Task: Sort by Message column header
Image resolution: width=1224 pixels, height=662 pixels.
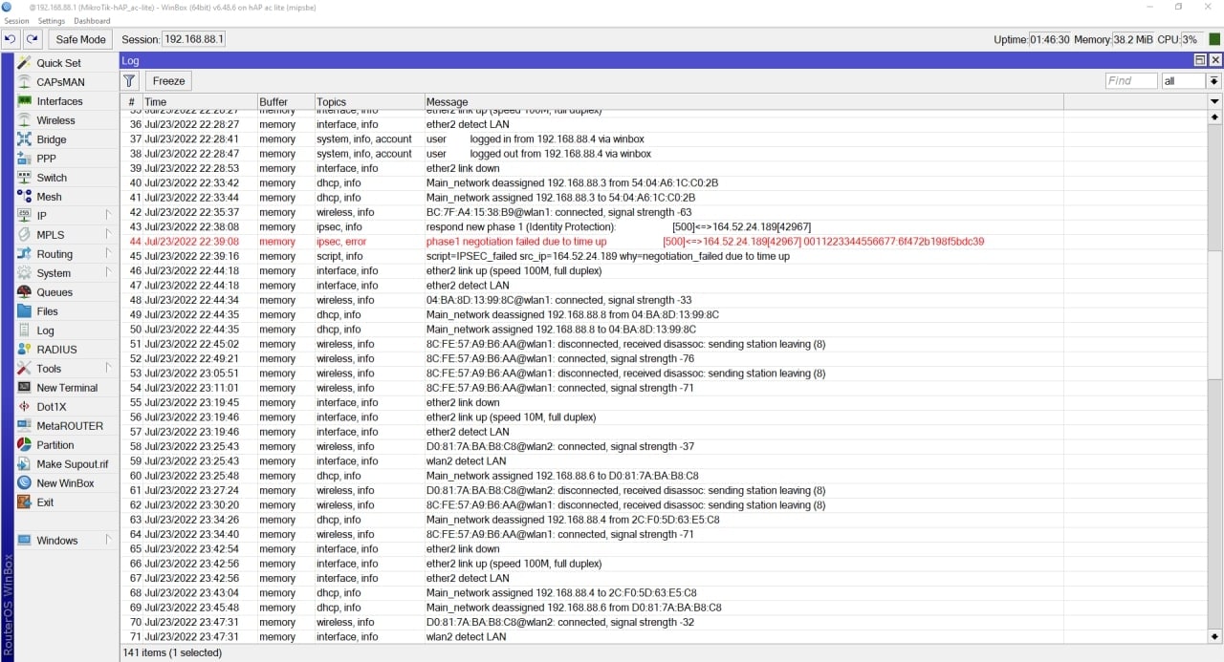Action: click(x=744, y=101)
